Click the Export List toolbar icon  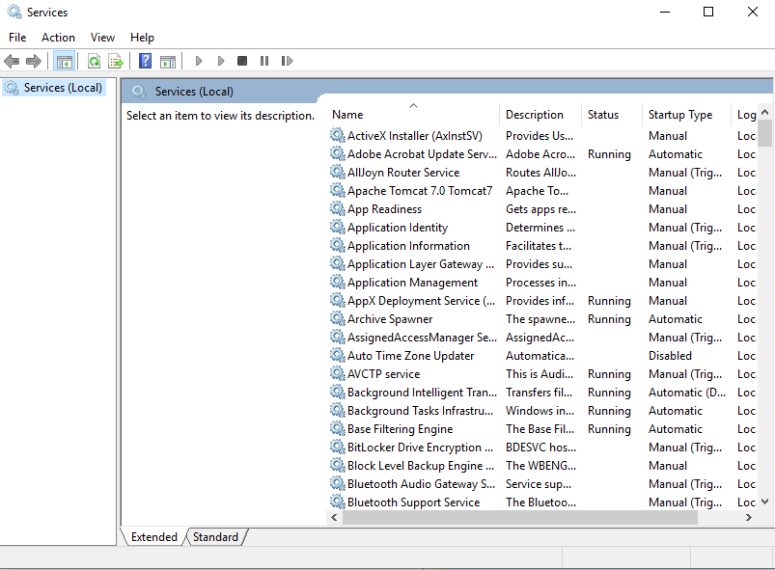tap(116, 62)
